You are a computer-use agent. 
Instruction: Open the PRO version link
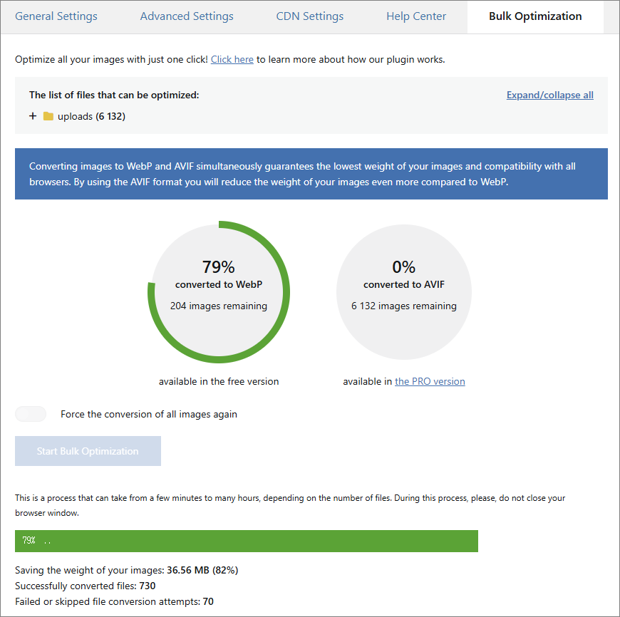click(x=430, y=382)
